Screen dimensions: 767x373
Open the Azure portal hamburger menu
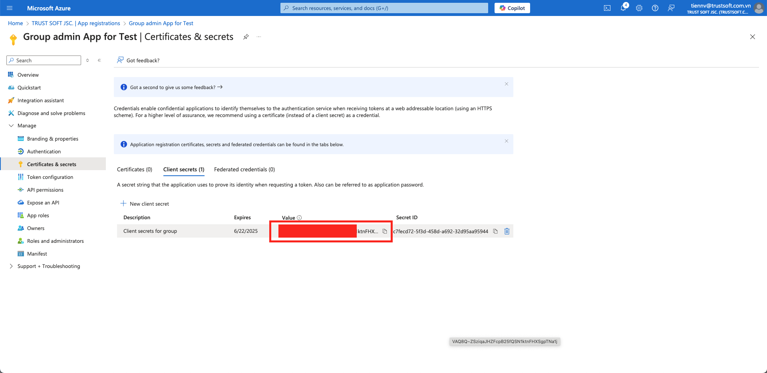(10, 8)
